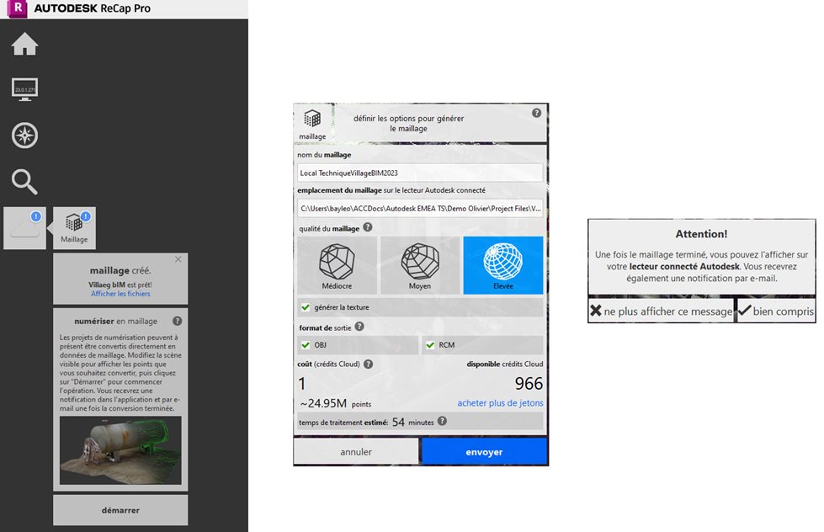
Task: Click the '~24.95M' points value
Action: [323, 403]
